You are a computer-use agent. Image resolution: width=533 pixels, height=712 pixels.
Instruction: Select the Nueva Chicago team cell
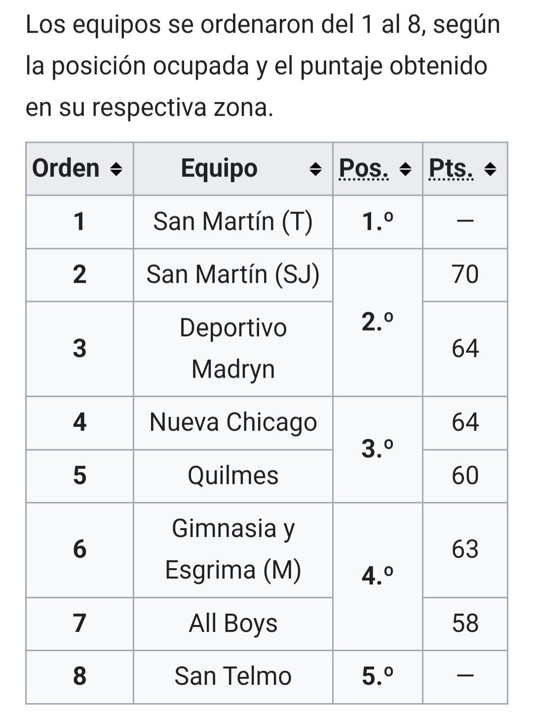[233, 423]
